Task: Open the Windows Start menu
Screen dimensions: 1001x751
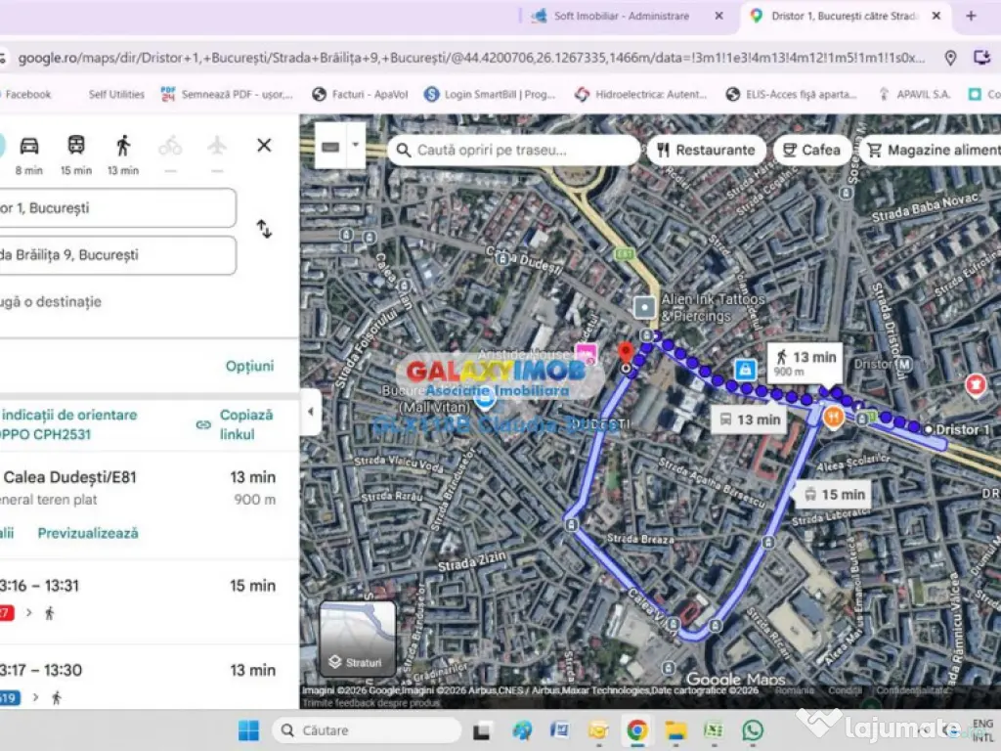Action: [x=249, y=730]
